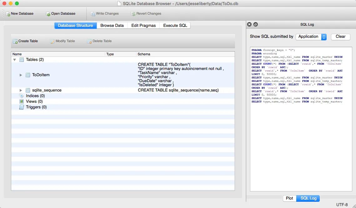Click the Schema column header
The width and height of the screenshot is (356, 208).
tap(185, 54)
